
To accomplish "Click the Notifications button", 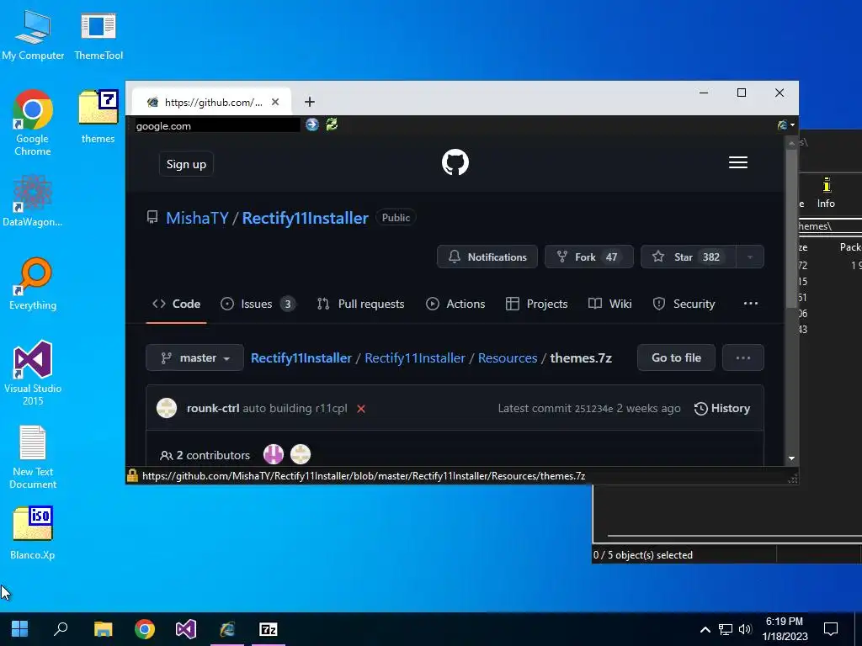I will (487, 257).
